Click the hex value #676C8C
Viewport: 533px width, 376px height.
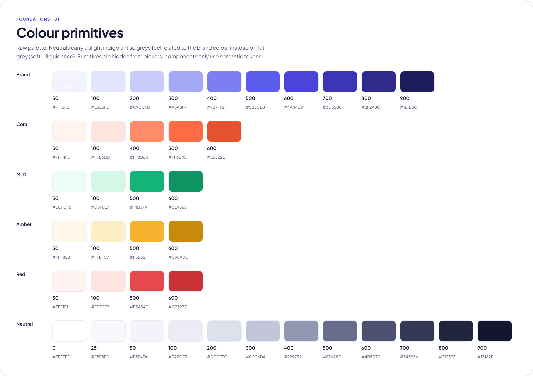tap(332, 357)
